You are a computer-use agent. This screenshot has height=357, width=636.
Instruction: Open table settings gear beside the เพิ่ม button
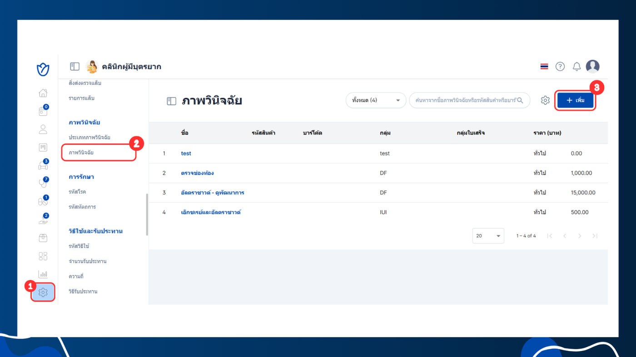[x=545, y=100]
